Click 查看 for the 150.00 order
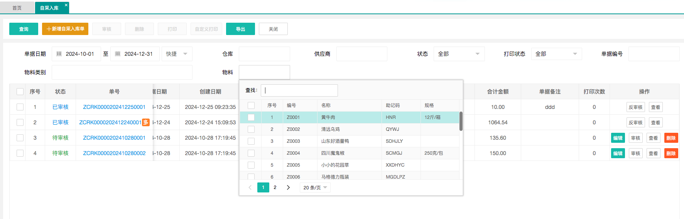684x219 pixels. [x=654, y=154]
